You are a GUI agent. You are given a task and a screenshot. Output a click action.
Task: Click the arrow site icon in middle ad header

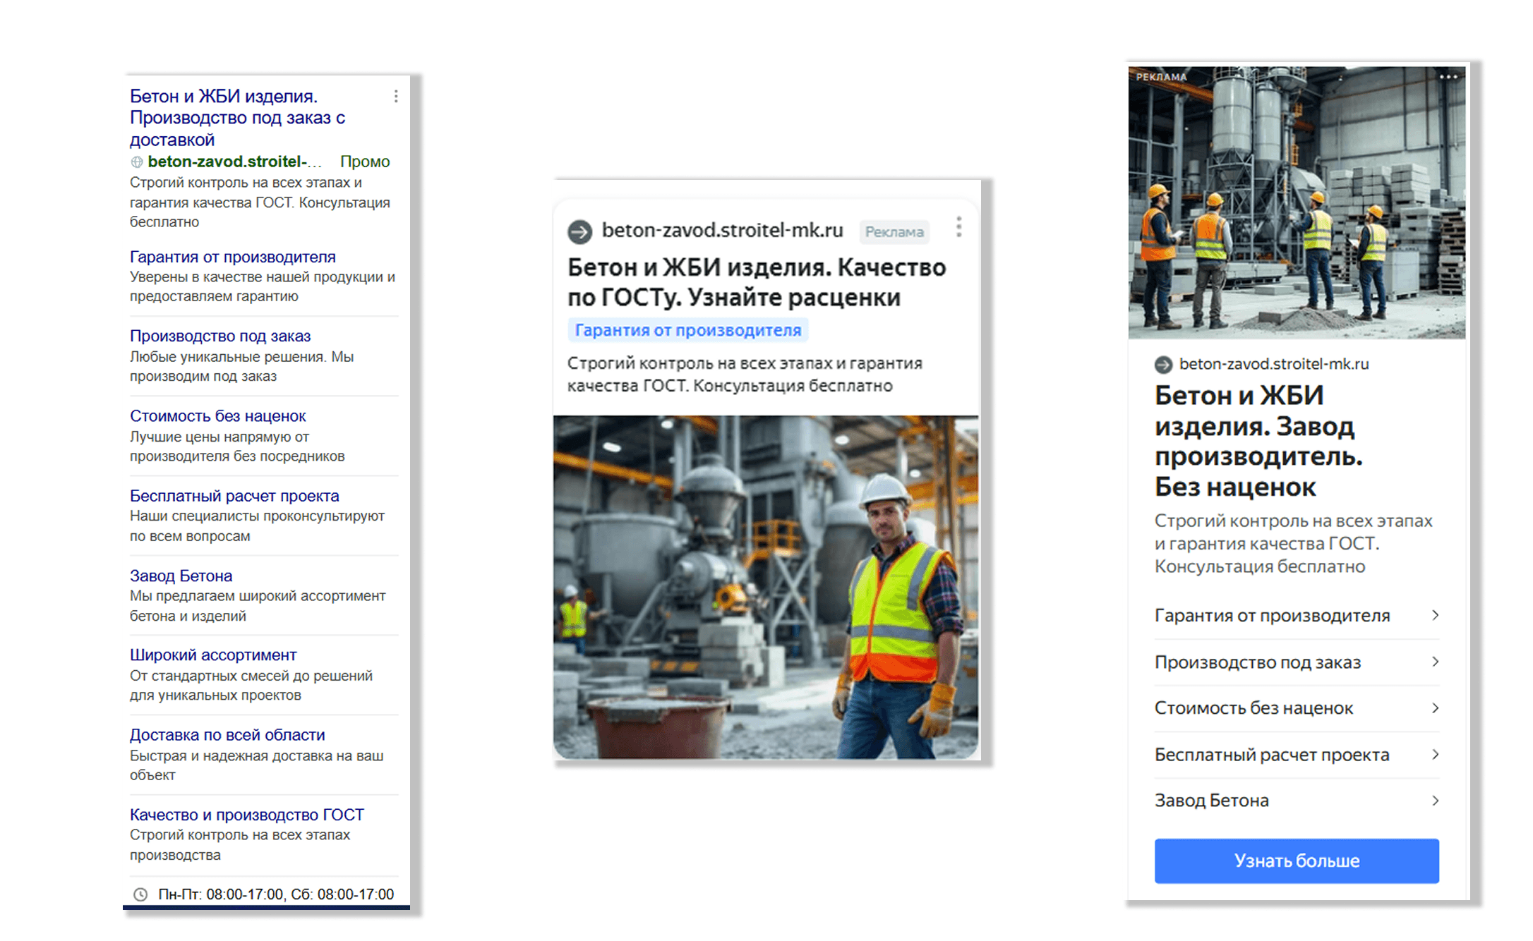point(580,231)
